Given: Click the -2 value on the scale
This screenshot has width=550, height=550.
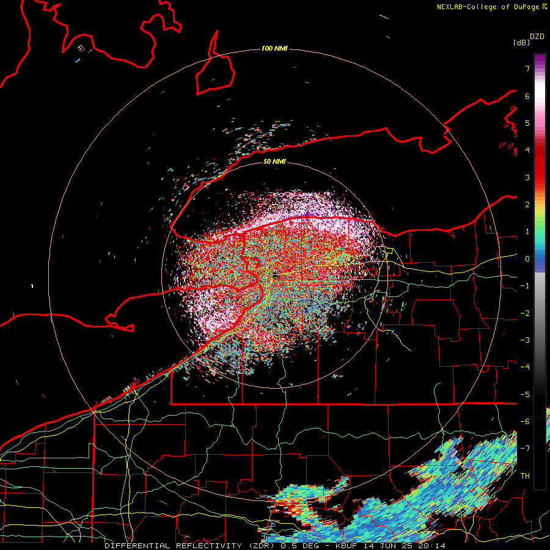Looking at the screenshot, I should coord(525,313).
